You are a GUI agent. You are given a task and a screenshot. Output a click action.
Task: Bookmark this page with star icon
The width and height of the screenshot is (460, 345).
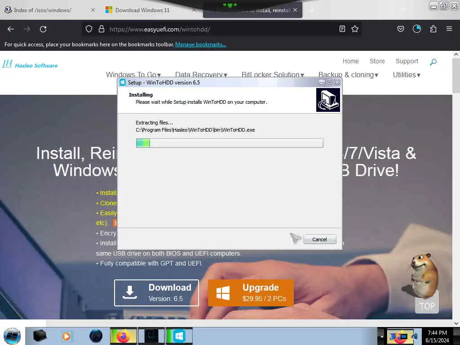(x=355, y=29)
